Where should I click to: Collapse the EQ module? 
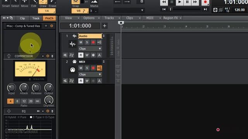52,111
